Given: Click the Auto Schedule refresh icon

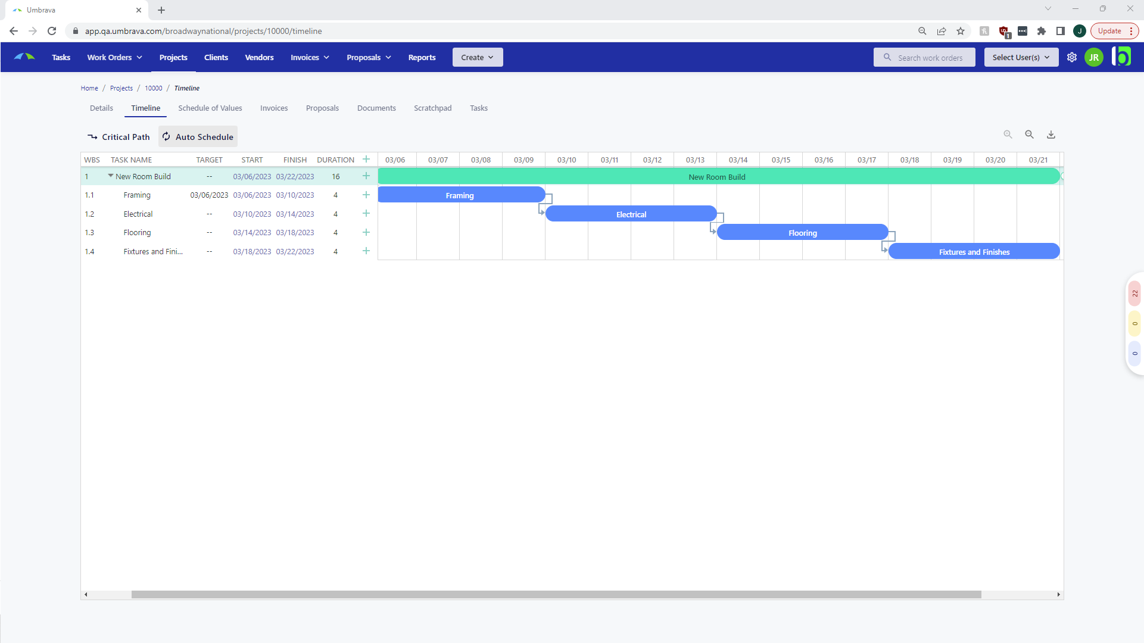Looking at the screenshot, I should coord(166,136).
